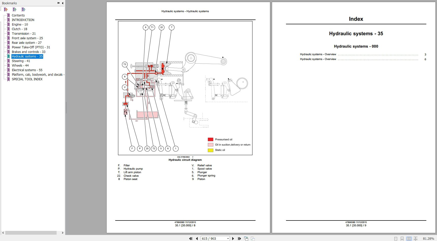Click the circled V callout in the diagram
Image resolution: width=437 pixels, height=241 pixels.
click(x=125, y=87)
